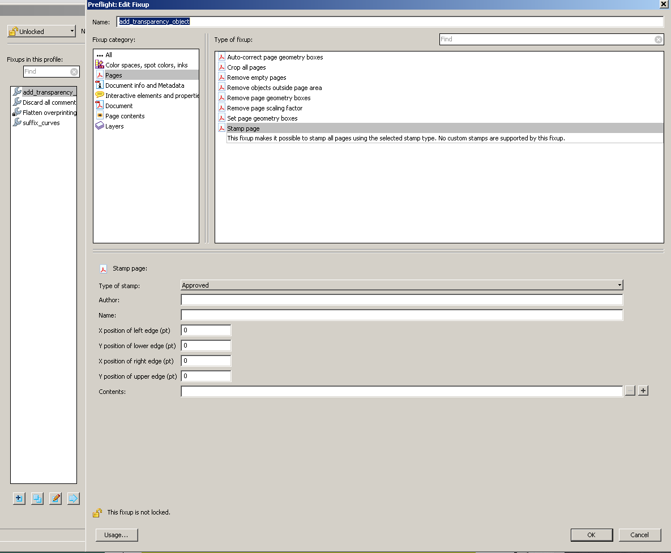
Task: Click OK to confirm fixup
Action: click(591, 535)
